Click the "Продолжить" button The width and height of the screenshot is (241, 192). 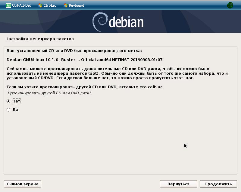[218, 184]
